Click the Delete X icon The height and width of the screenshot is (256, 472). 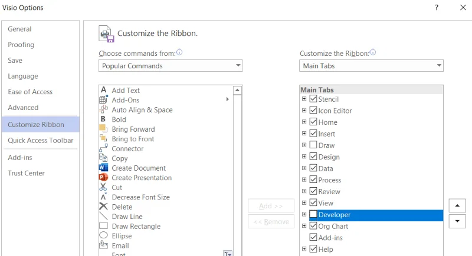point(103,206)
